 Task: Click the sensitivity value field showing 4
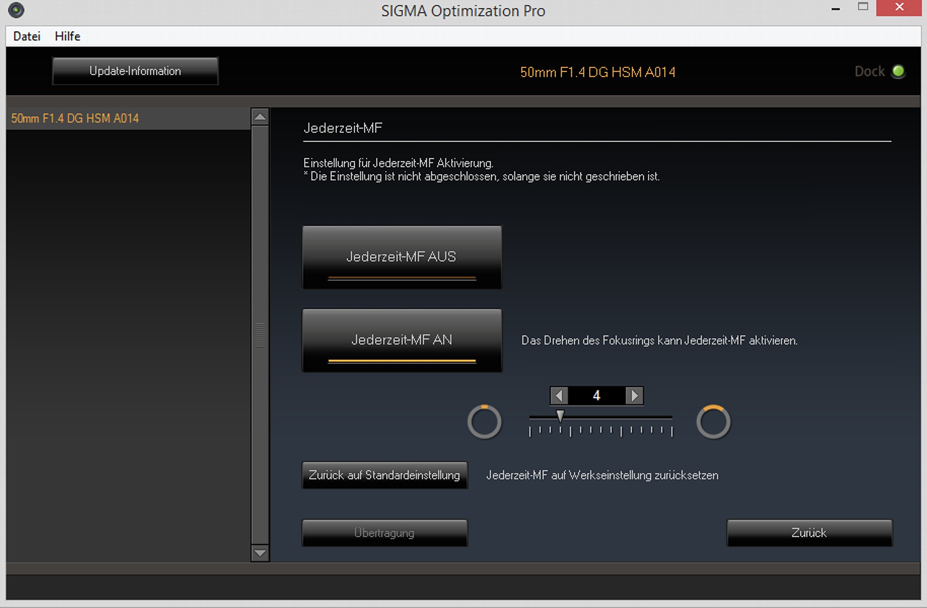597,395
